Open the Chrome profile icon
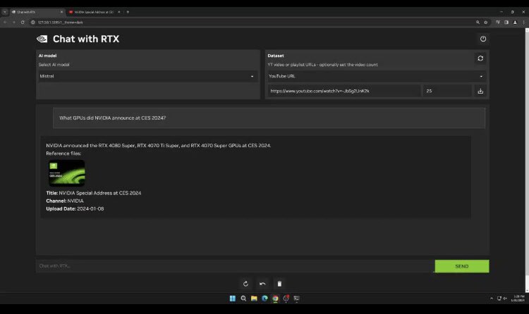529x314 pixels. tap(515, 23)
